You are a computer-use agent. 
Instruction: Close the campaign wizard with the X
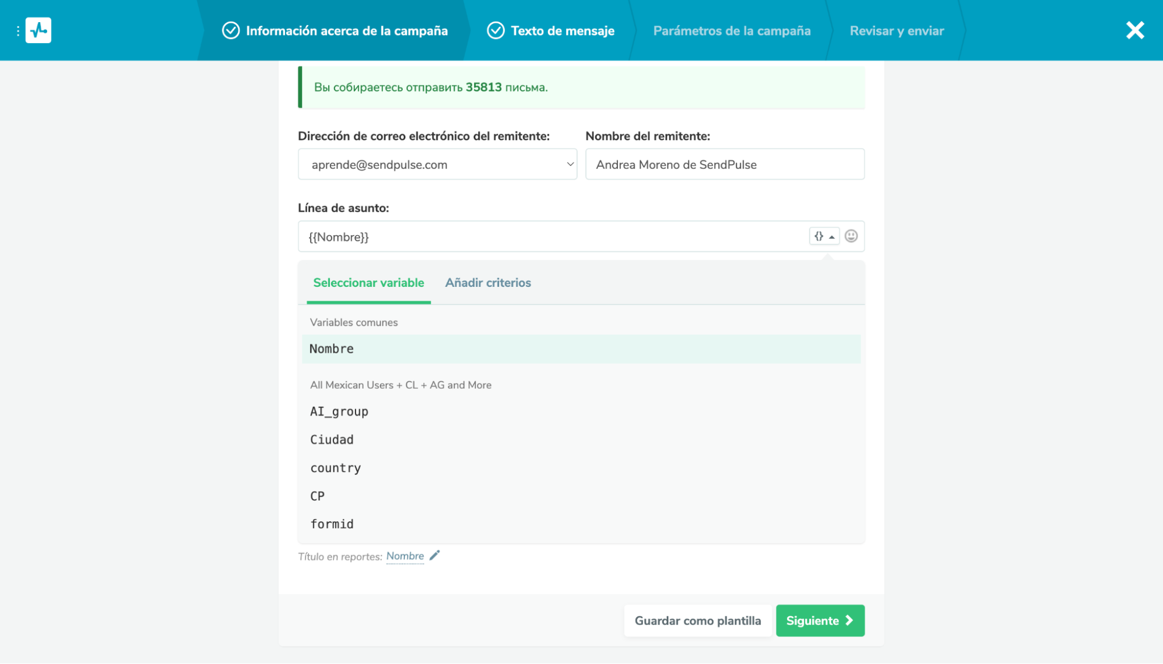(x=1134, y=30)
